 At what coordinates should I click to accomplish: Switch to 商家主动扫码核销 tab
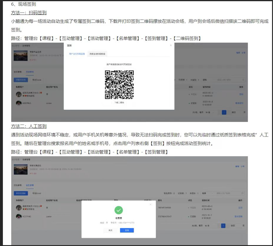(x=97, y=54)
